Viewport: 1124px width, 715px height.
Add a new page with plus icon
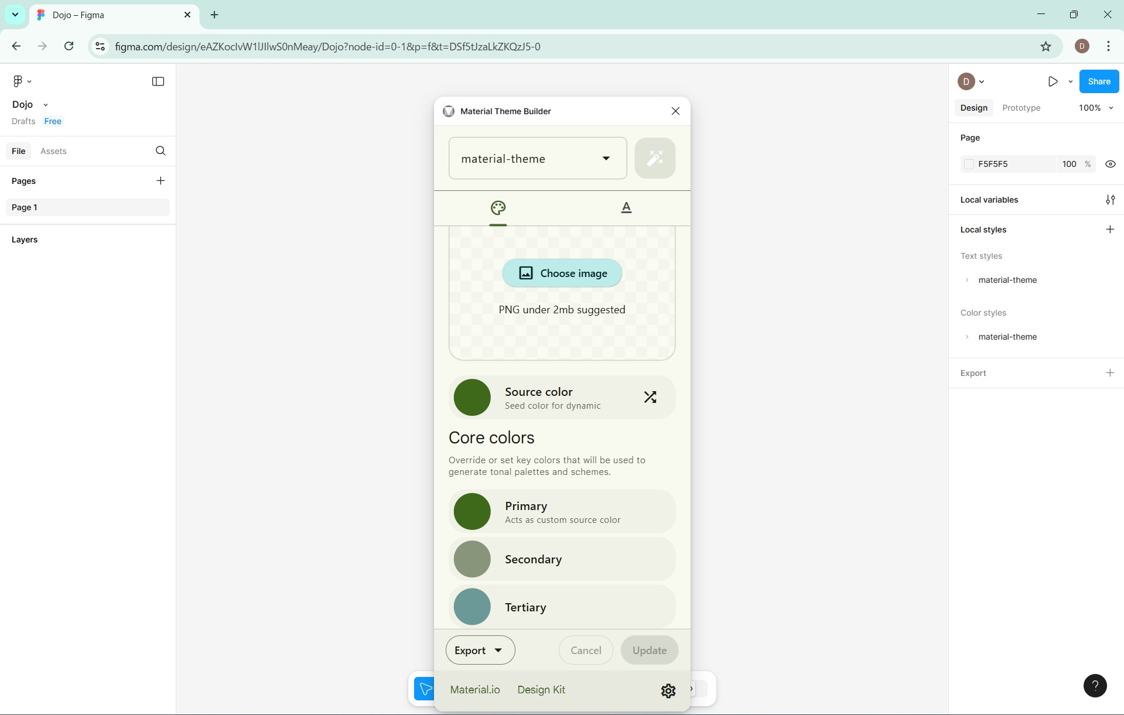pyautogui.click(x=160, y=181)
